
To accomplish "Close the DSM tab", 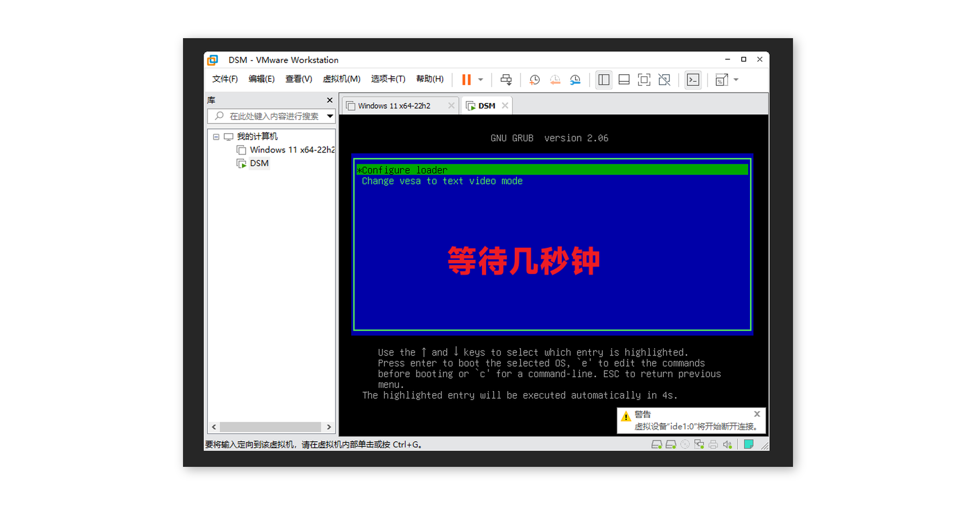I will click(x=505, y=106).
